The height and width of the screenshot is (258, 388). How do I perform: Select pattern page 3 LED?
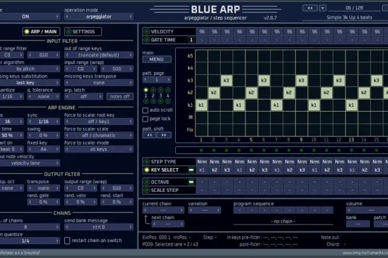(161, 90)
